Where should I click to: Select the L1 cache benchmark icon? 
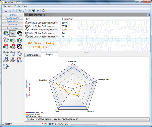(x=13, y=40)
